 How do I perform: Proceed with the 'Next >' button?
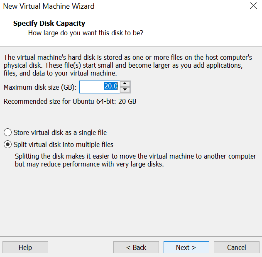pyautogui.click(x=186, y=247)
